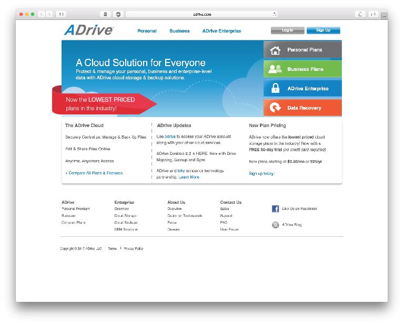Click the Safari back arrow button
Screen dimensions: 404x325
(x=41, y=14)
